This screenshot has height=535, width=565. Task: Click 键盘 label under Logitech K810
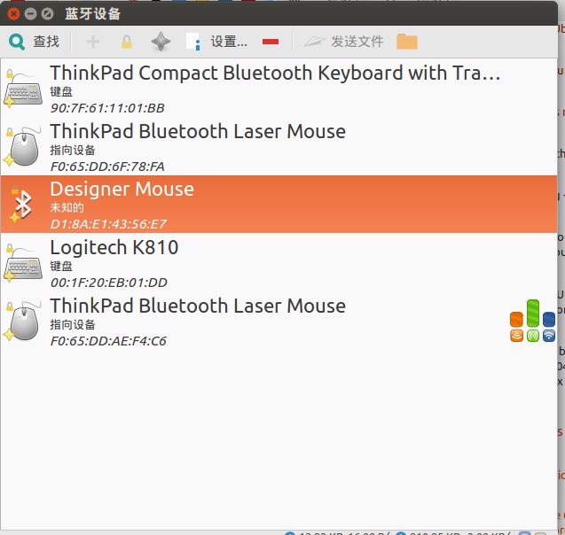click(61, 266)
